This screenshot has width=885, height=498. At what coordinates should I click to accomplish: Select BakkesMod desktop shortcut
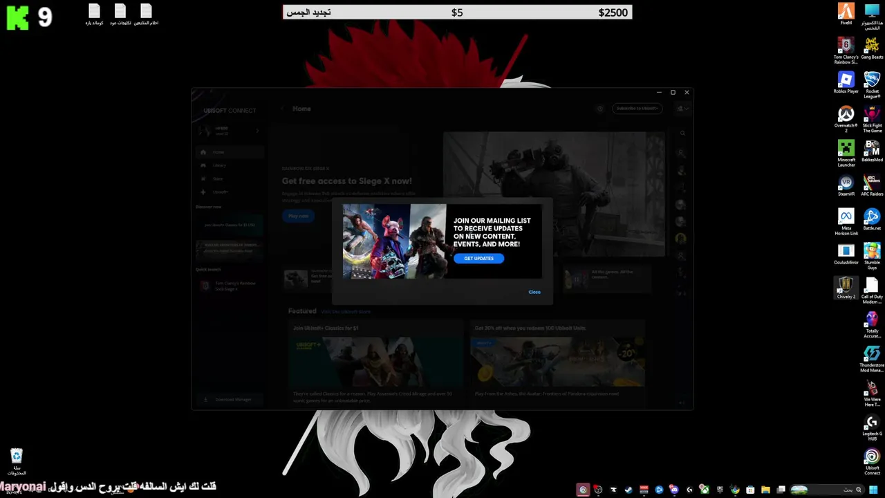click(x=872, y=151)
